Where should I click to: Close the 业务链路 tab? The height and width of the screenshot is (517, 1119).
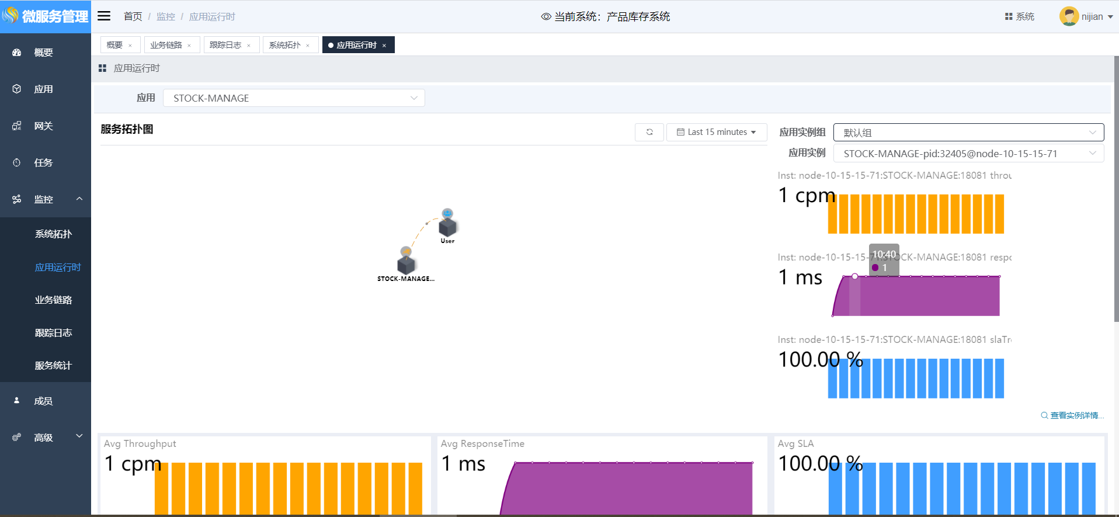[189, 46]
